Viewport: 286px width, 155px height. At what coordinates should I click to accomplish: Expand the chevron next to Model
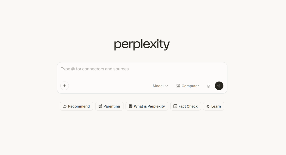(x=167, y=86)
